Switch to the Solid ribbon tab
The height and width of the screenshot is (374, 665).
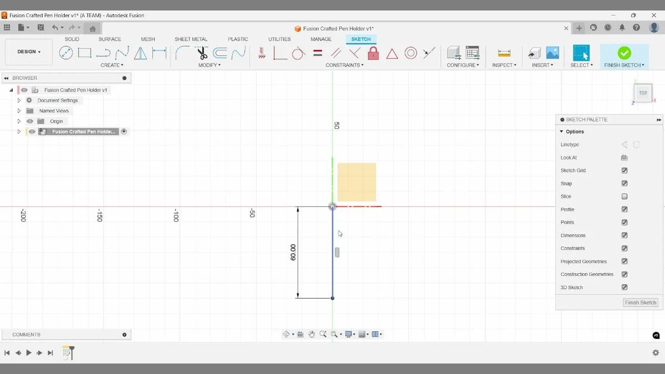click(71, 39)
